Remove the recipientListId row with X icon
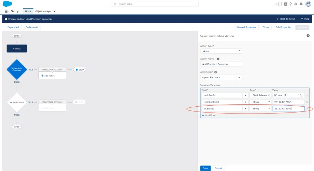 point(307,102)
